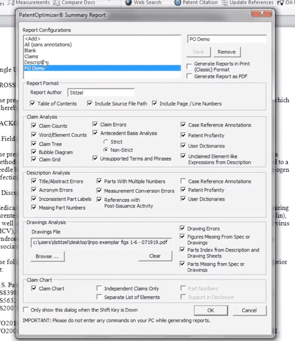The height and width of the screenshot is (341, 295).
Task: Toggle Parts With Multiple Numbers
Action: pos(99,181)
